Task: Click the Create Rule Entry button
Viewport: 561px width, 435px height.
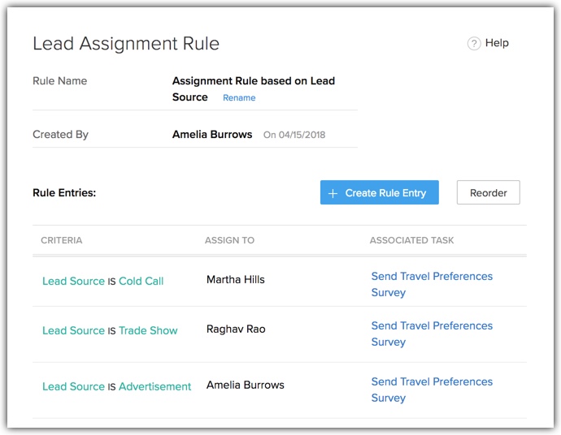Action: pos(379,193)
